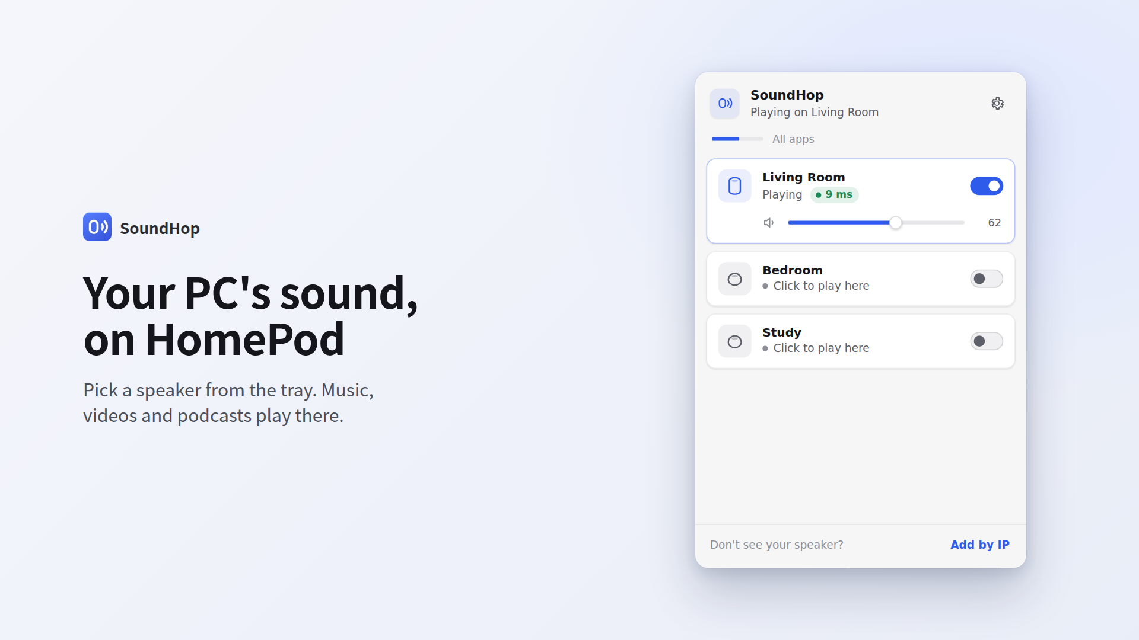Enable the Bedroom speaker toggle
The image size is (1139, 640).
click(986, 279)
